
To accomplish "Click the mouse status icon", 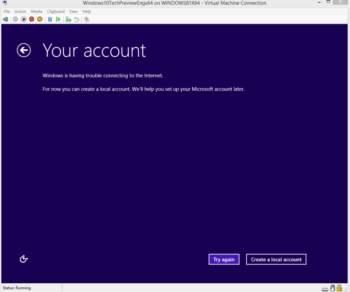I will click(333, 288).
